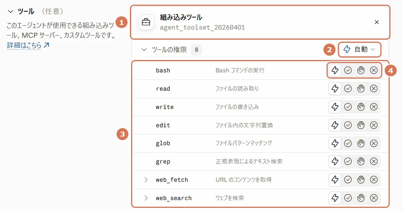The image size is (403, 211).
Task: Select the hand ask icon in the glob row
Action: (361, 143)
